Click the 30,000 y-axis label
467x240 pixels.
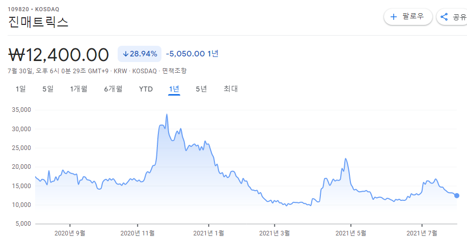coord(21,129)
